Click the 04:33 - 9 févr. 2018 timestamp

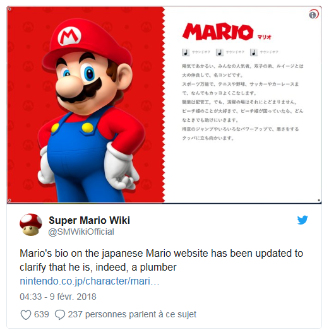tap(58, 297)
